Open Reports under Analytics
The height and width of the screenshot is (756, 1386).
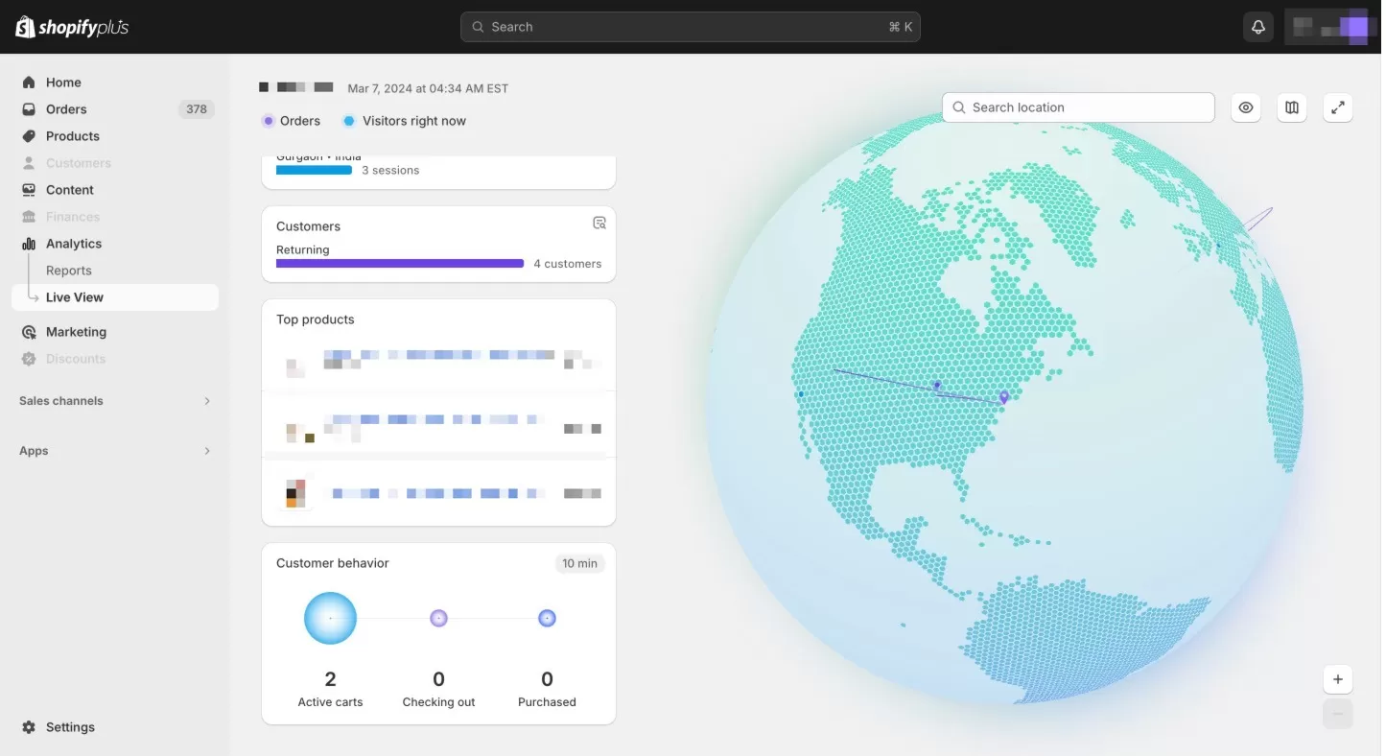click(x=69, y=271)
